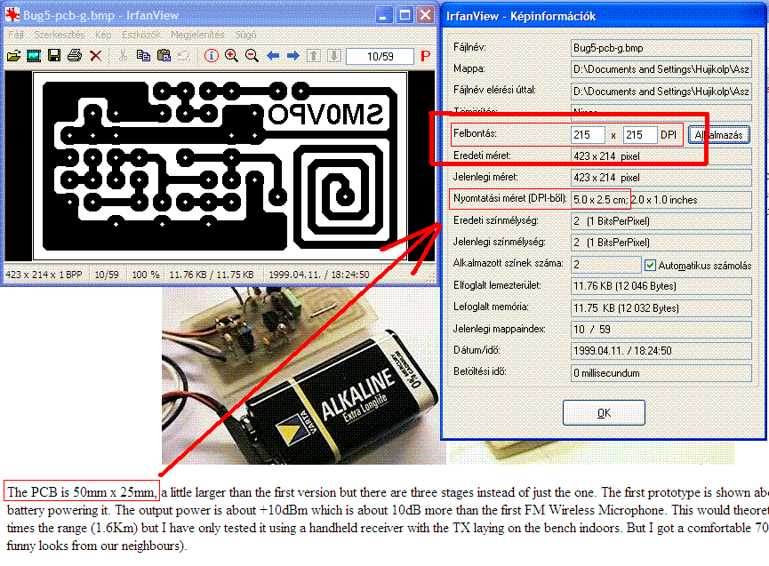The height and width of the screenshot is (566, 769).
Task: Click status bar 11.76 KB / 11.75 KB
Action: tap(212, 275)
